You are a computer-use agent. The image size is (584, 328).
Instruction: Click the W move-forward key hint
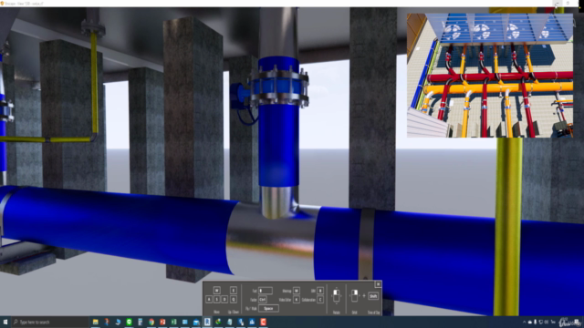pos(217,291)
